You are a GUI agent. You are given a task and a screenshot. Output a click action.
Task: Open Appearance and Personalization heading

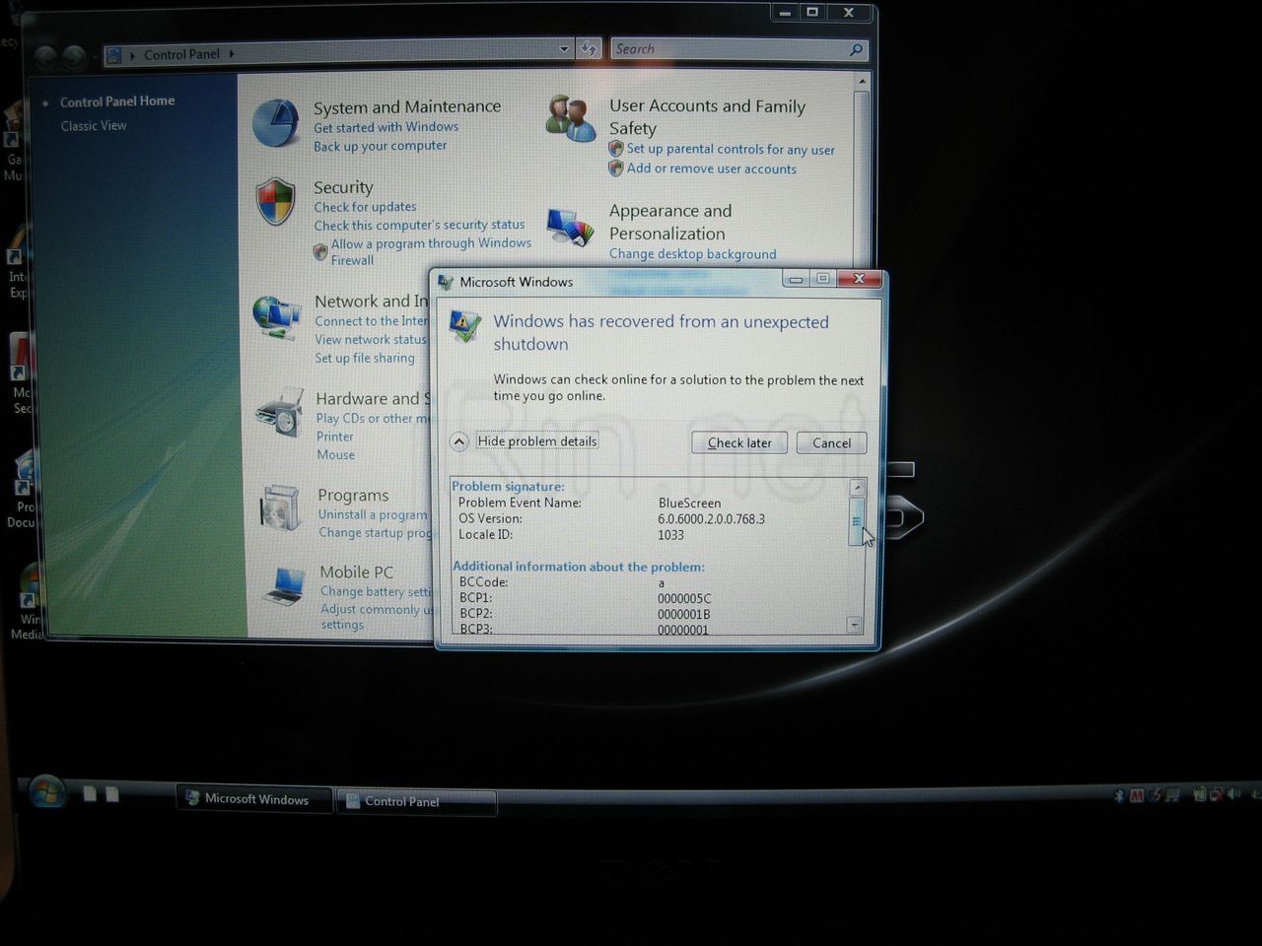tap(670, 222)
